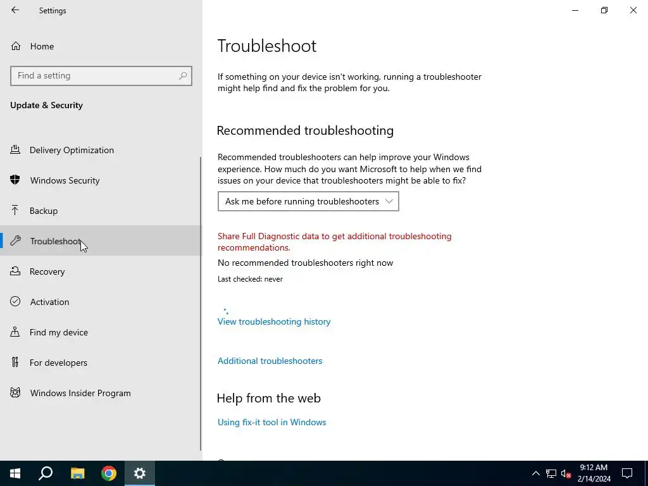Click the Last checked: never text
Screen dimensions: 648x486
tap(250, 279)
